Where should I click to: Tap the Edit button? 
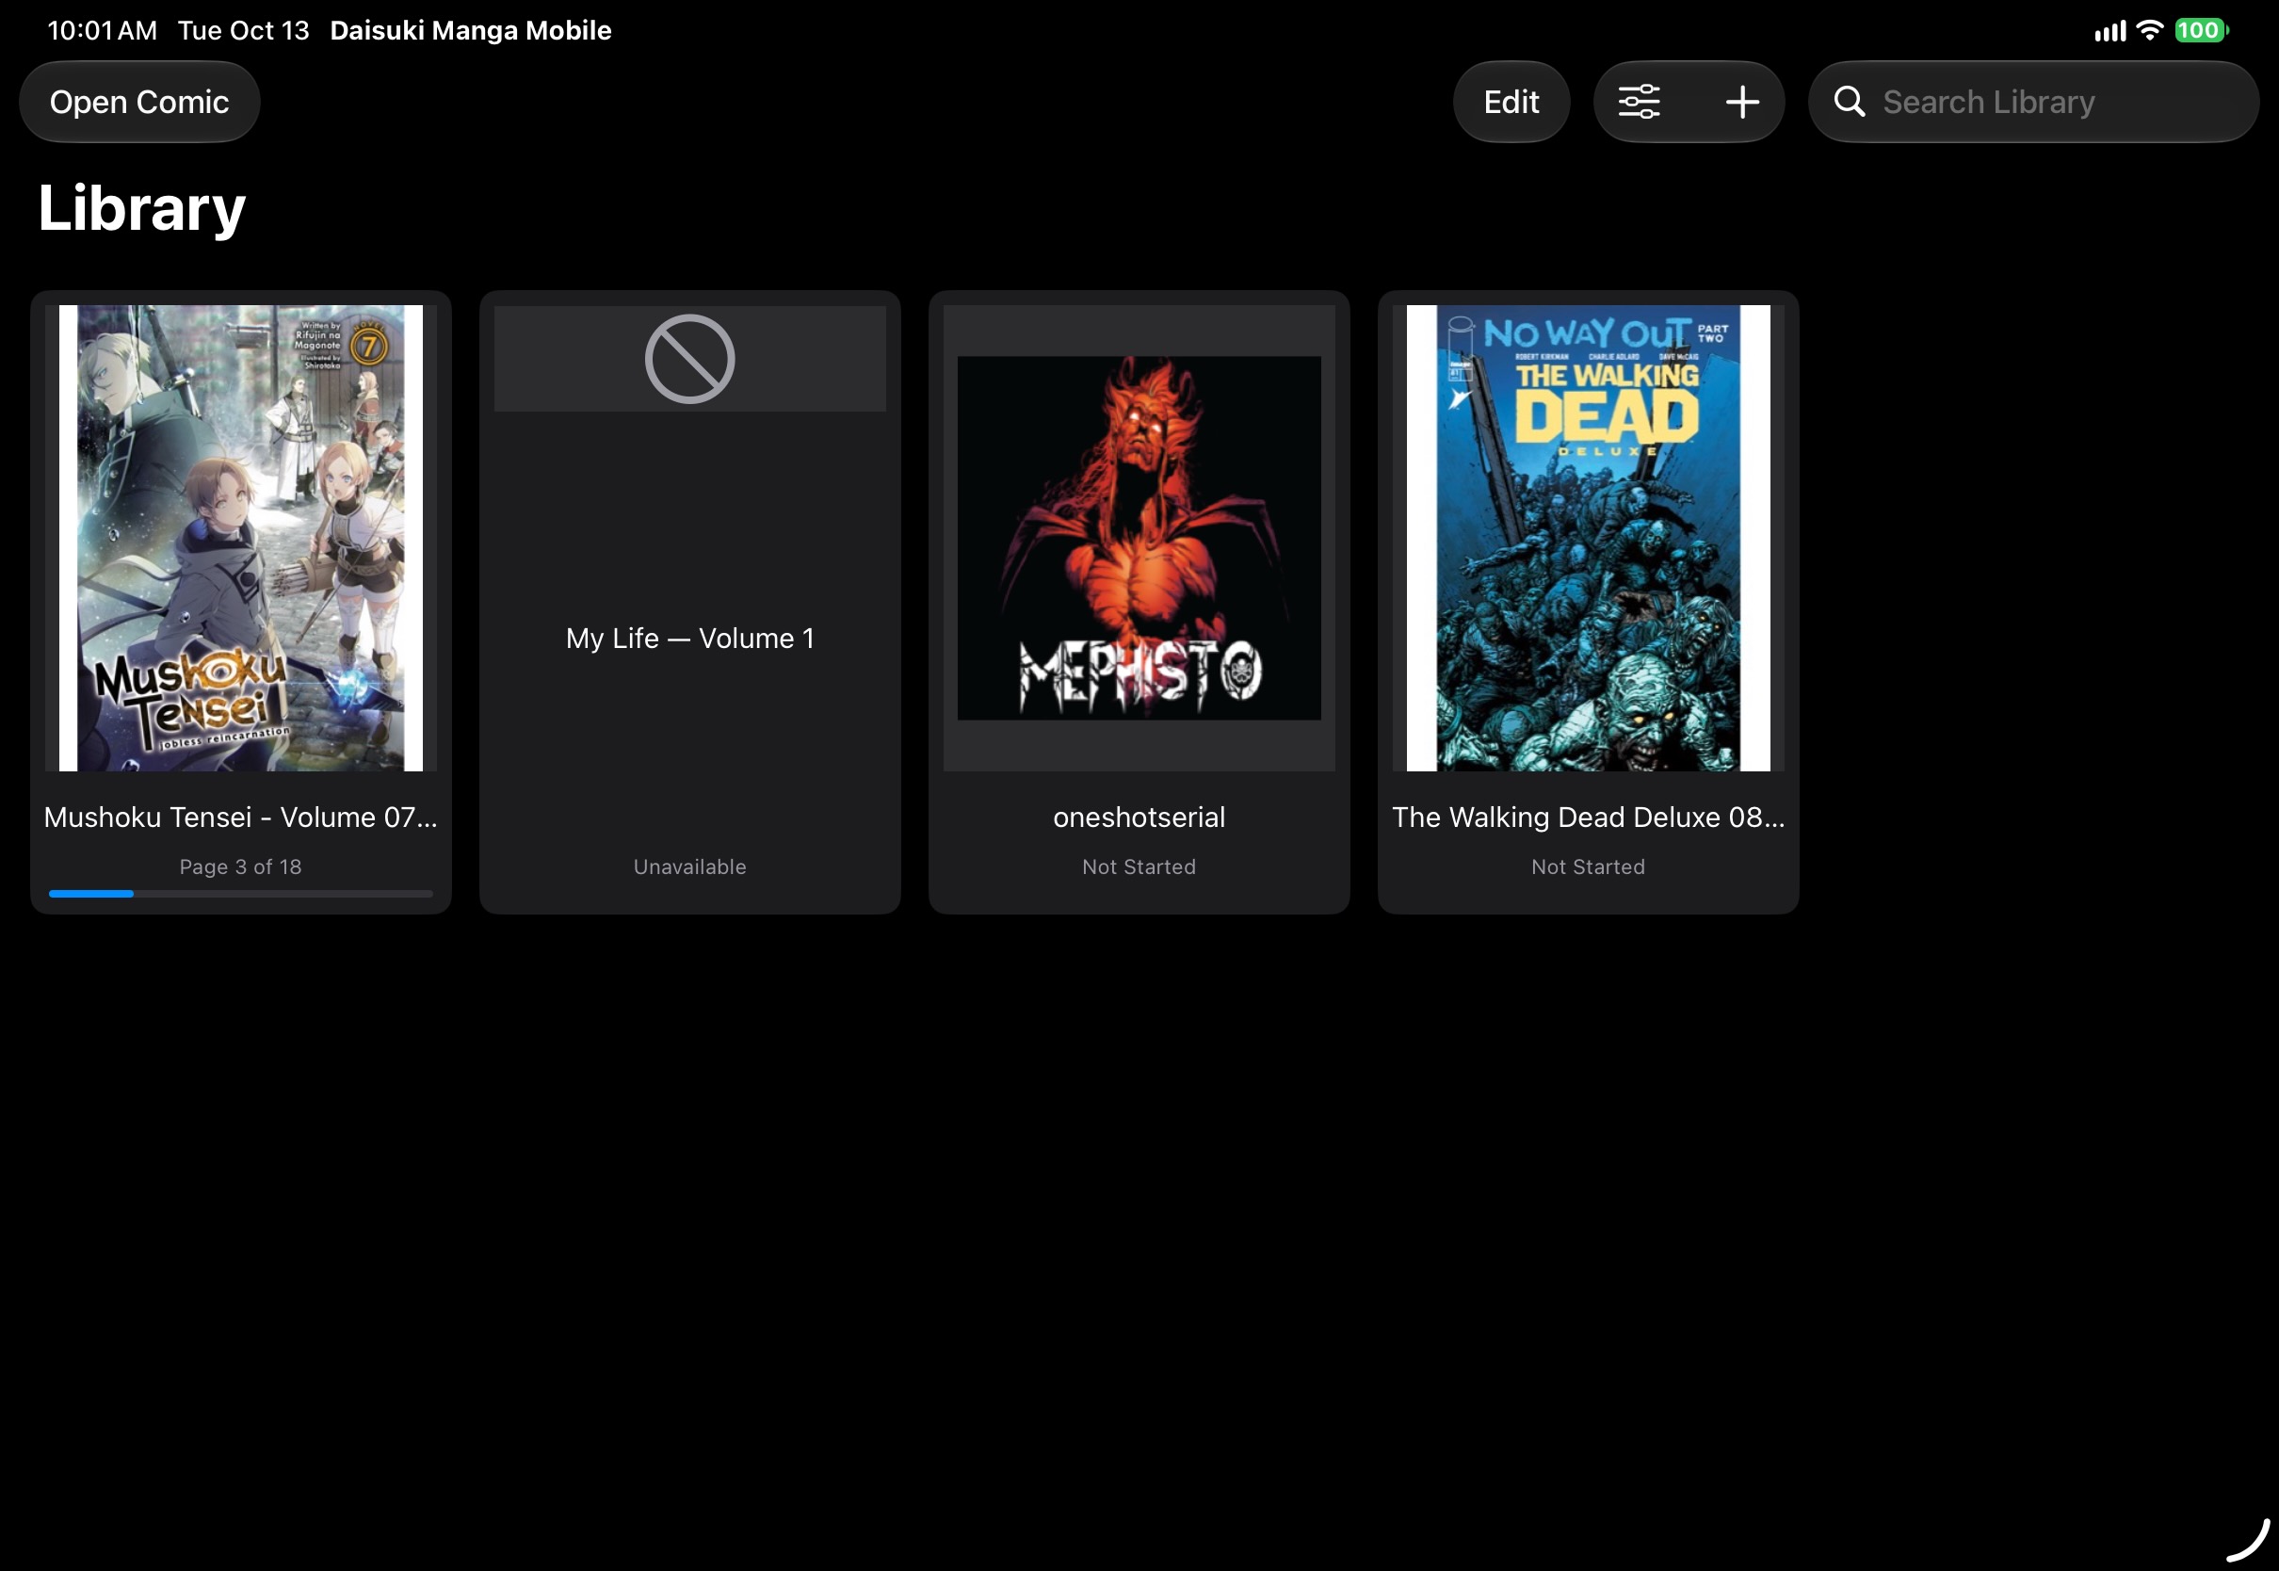pyautogui.click(x=1511, y=102)
